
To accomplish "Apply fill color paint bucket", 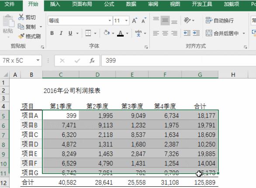I will pyautogui.click(x=107, y=33).
